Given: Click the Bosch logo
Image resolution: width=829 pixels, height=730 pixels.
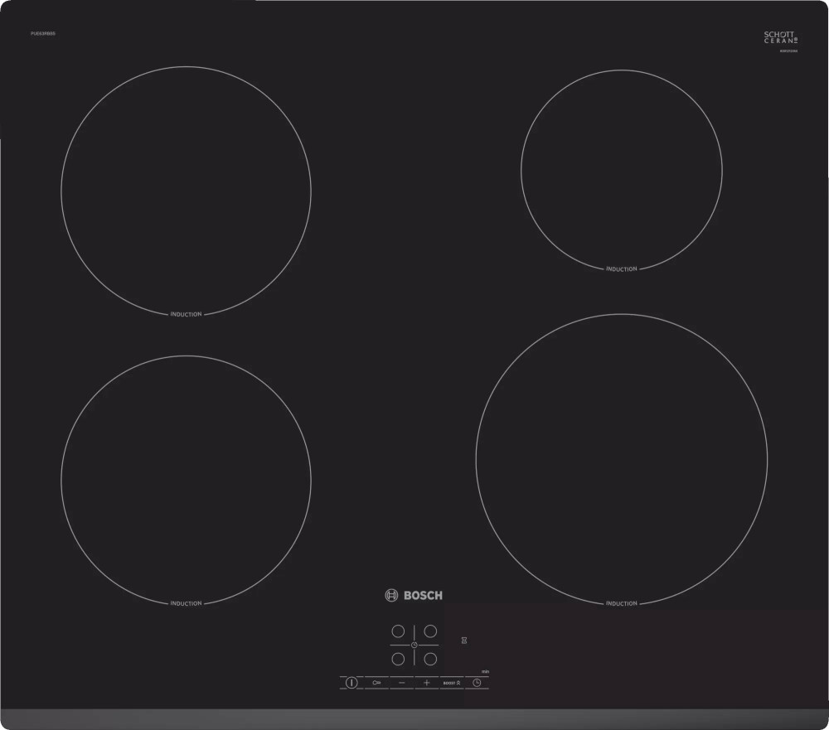Looking at the screenshot, I should [410, 595].
